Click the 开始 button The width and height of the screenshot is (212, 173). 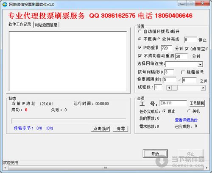[x=155, y=154]
